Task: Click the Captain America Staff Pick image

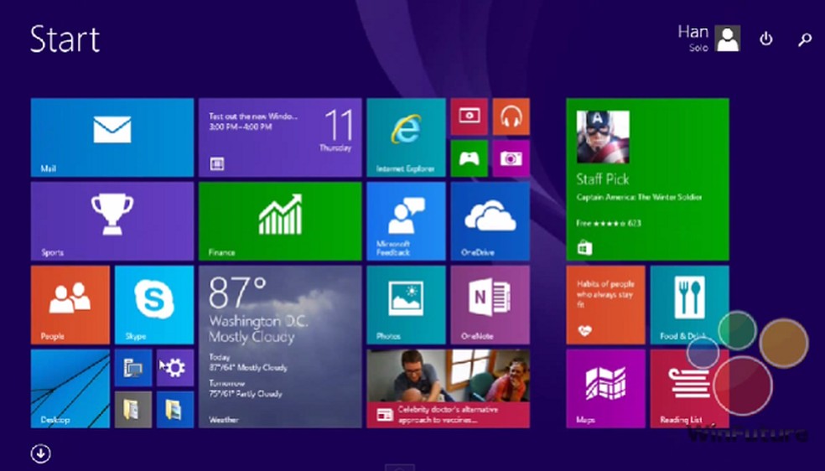Action: tap(603, 137)
